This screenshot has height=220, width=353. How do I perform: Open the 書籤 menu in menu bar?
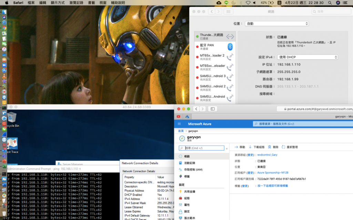(x=91, y=3)
